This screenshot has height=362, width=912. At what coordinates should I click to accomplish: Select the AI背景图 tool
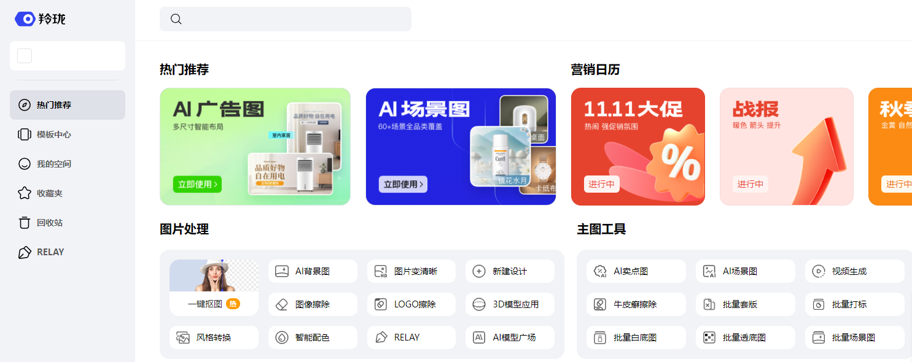313,271
